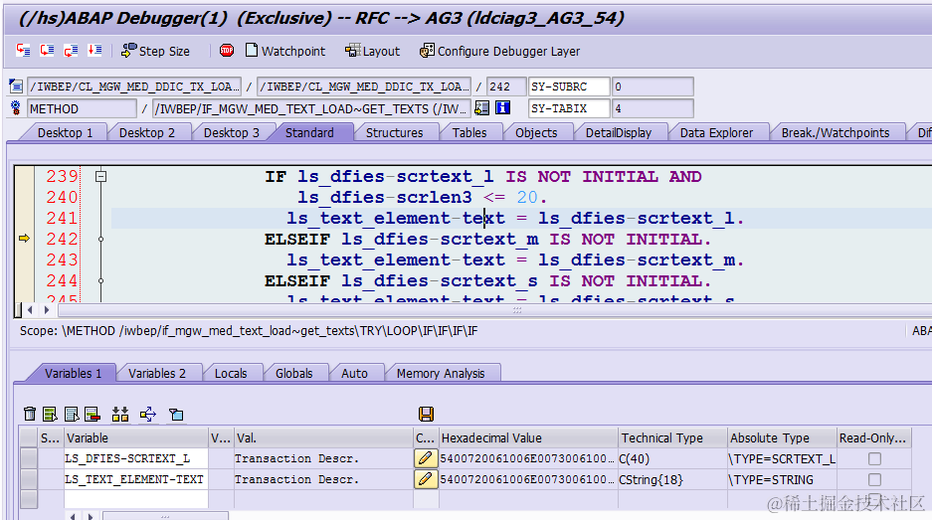
Task: Click the Return (F7) step-out icon
Action: point(71,51)
